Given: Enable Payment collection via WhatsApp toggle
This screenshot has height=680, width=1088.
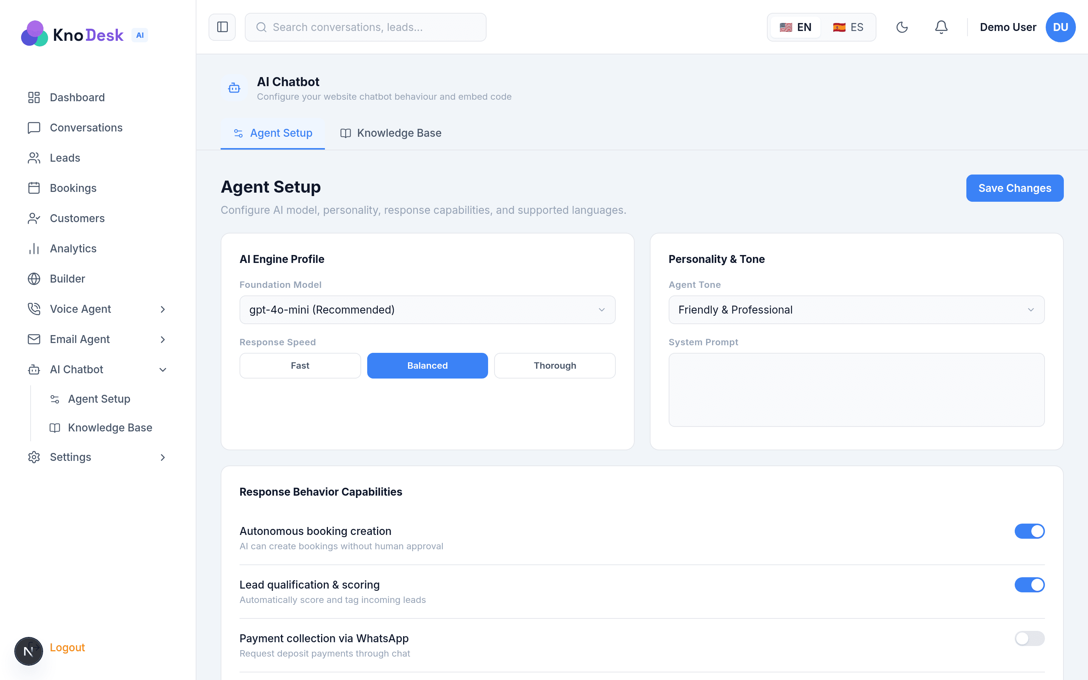Looking at the screenshot, I should point(1029,638).
